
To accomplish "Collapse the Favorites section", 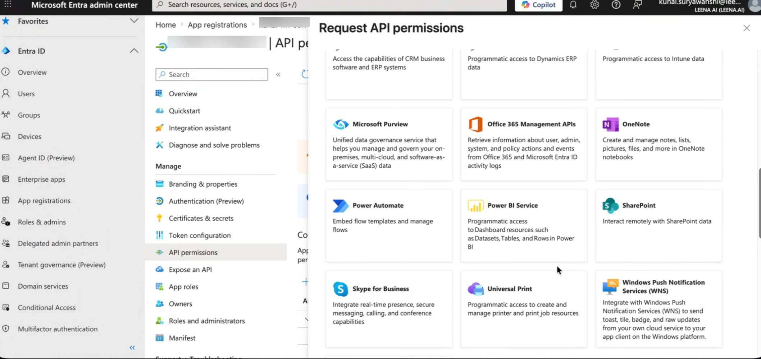I will [x=134, y=21].
